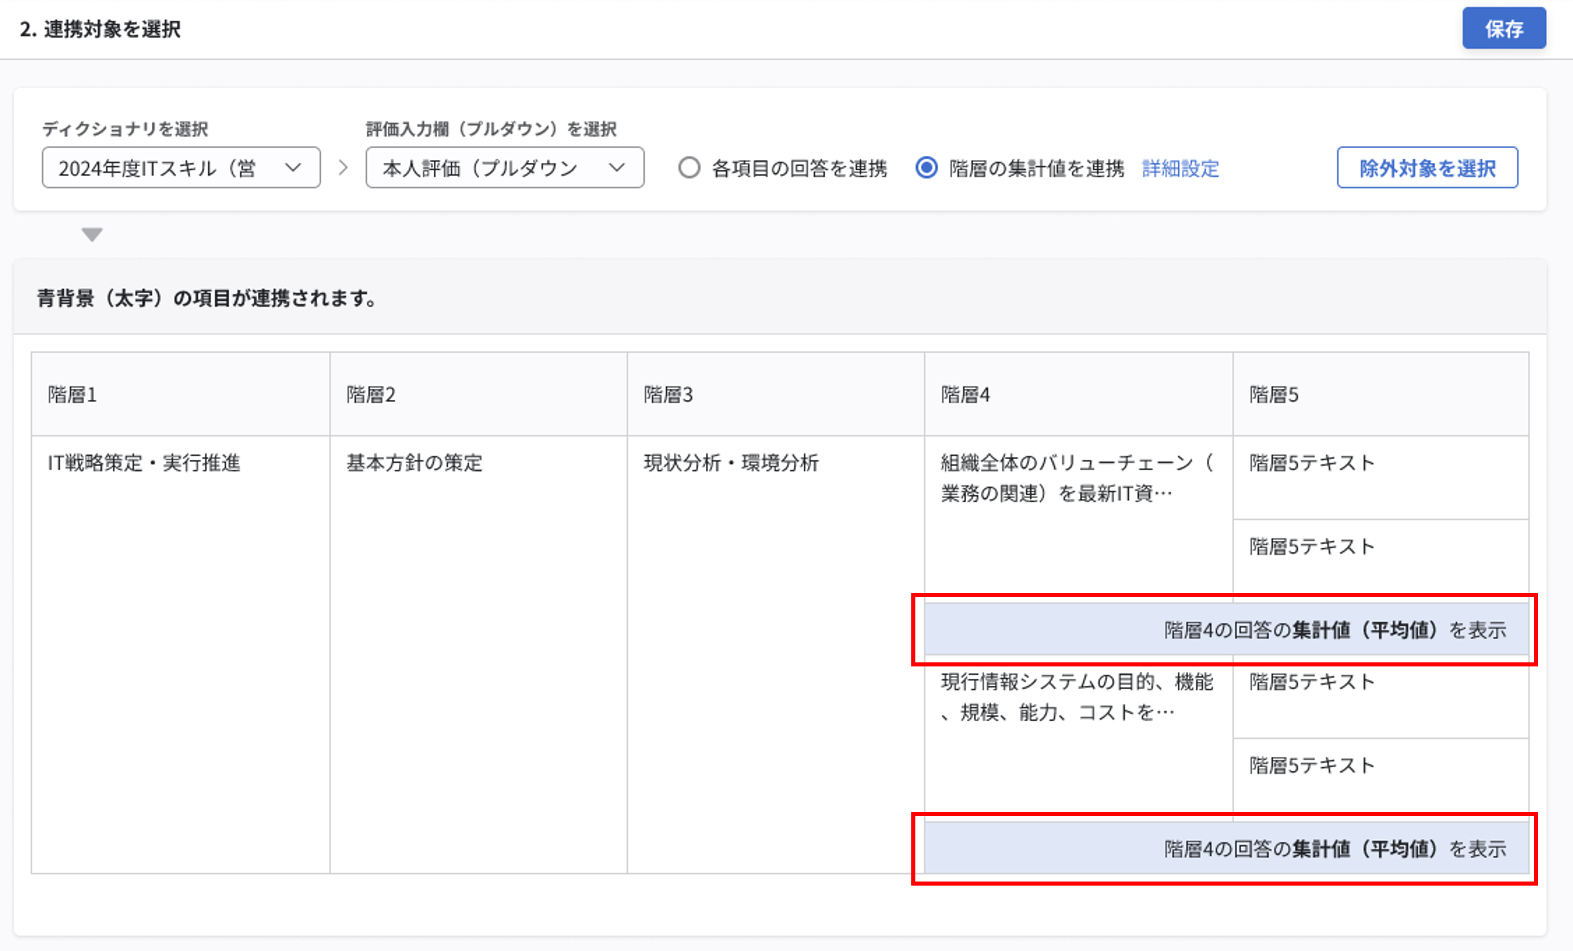Click the right arrow between dropdowns
Image resolution: width=1573 pixels, height=951 pixels.
point(344,168)
